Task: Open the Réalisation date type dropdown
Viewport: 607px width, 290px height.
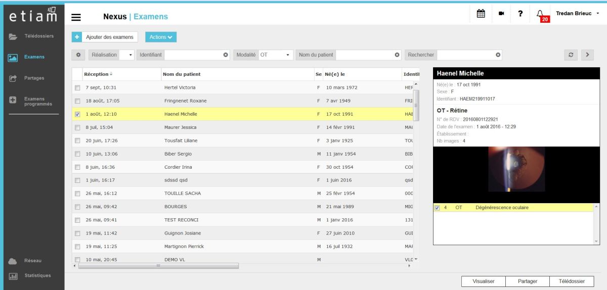Action: [x=111, y=55]
